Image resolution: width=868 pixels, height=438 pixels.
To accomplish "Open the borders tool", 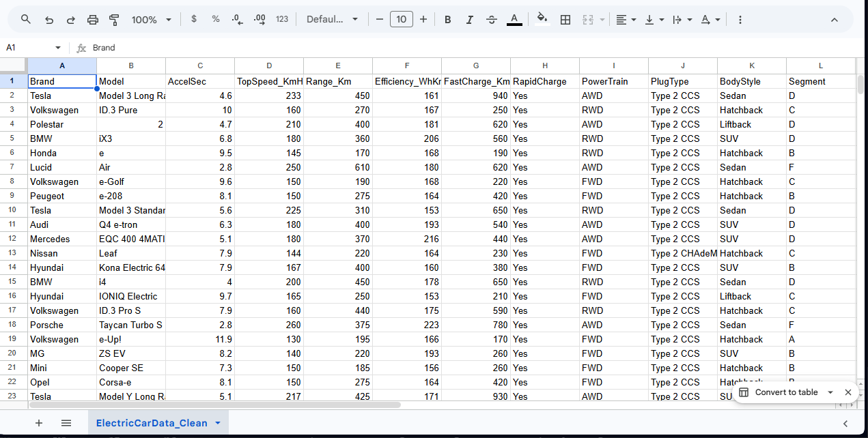I will [x=565, y=20].
